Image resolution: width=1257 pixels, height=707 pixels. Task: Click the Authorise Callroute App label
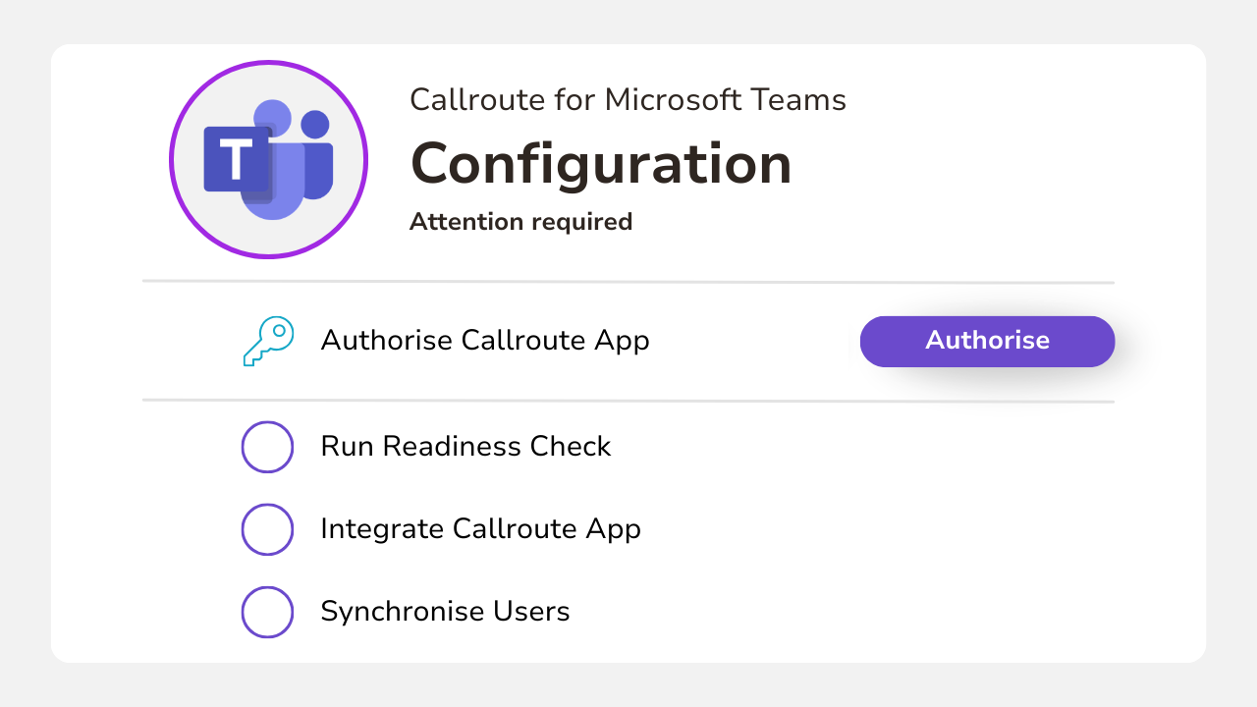pyautogui.click(x=485, y=341)
